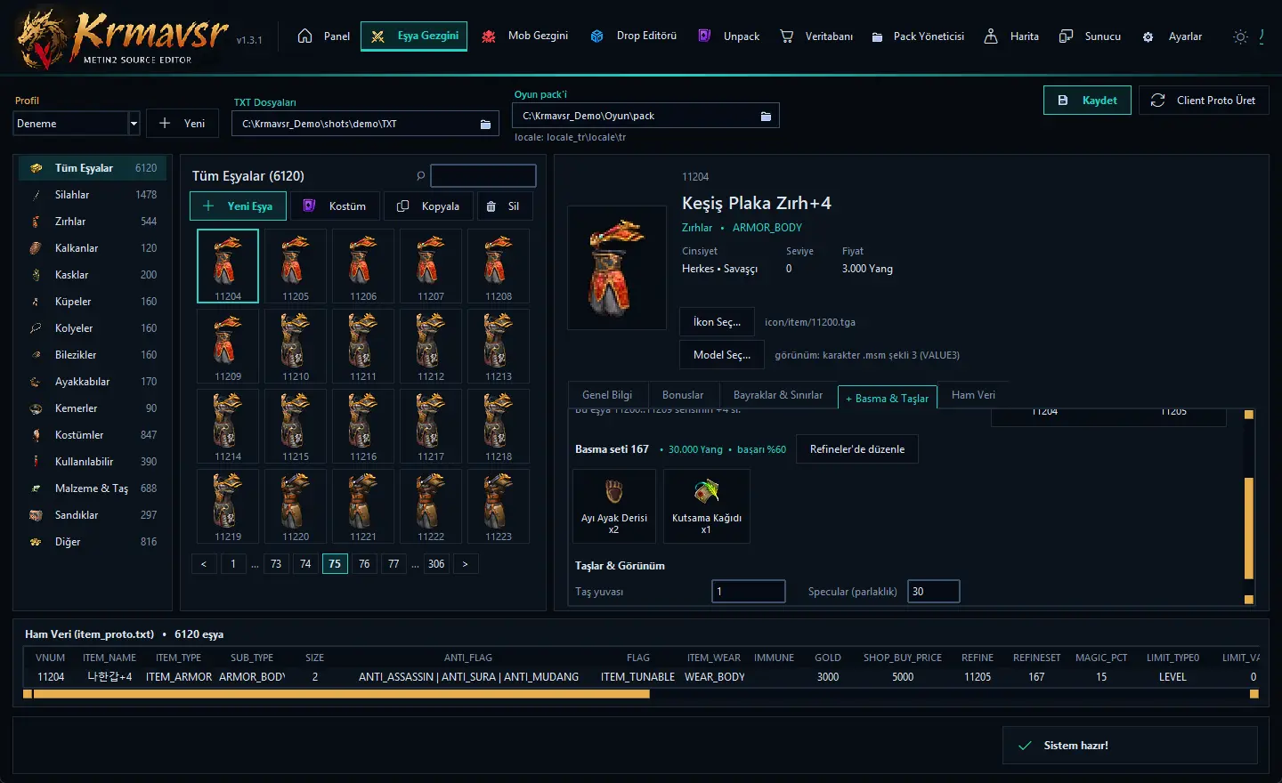
Task: Click Ayı Ayak Derisi material icon
Action: coord(614,491)
